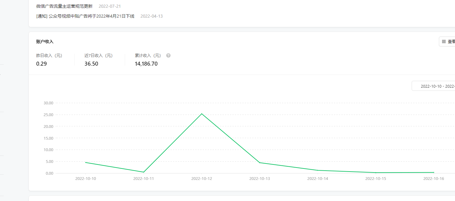Click the 25.00 y-axis label
The height and width of the screenshot is (201, 455).
coord(48,115)
